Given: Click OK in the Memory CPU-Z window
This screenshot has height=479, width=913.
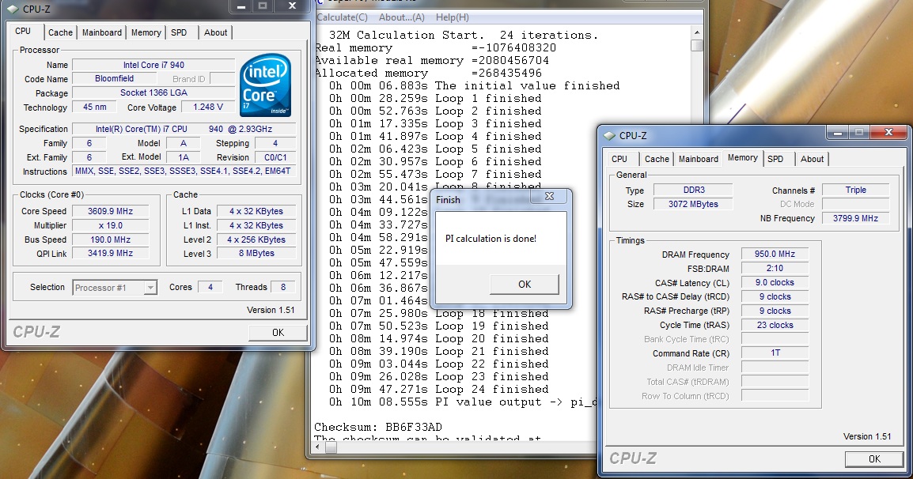Looking at the screenshot, I should (x=874, y=459).
